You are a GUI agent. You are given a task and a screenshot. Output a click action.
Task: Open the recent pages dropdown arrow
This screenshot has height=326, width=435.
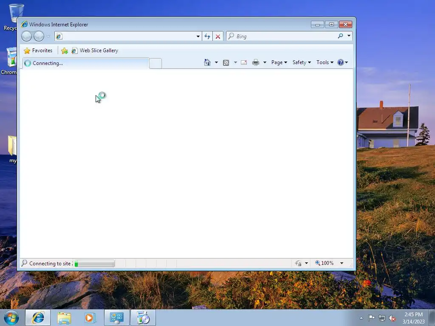tap(48, 36)
